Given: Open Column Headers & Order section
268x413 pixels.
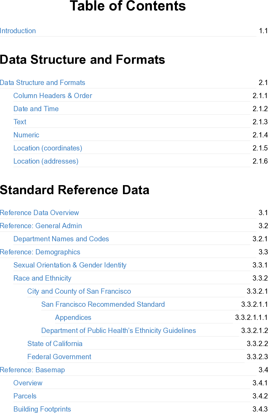Looking at the screenshot, I should coord(53,96).
